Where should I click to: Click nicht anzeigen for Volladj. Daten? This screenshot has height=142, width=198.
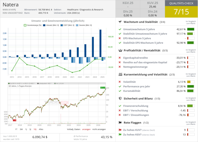pos(99,129)
